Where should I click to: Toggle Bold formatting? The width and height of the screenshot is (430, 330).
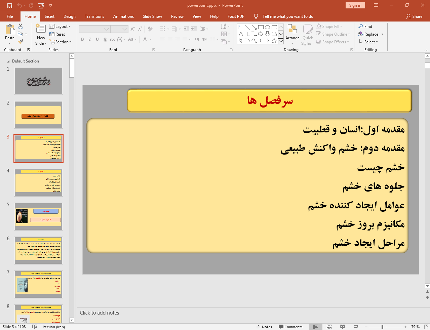coord(82,39)
